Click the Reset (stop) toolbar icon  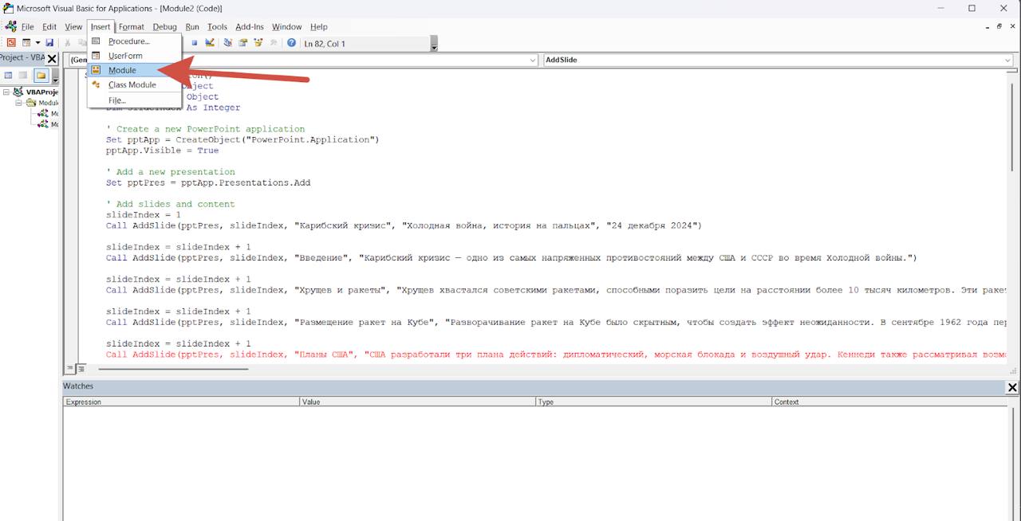195,43
